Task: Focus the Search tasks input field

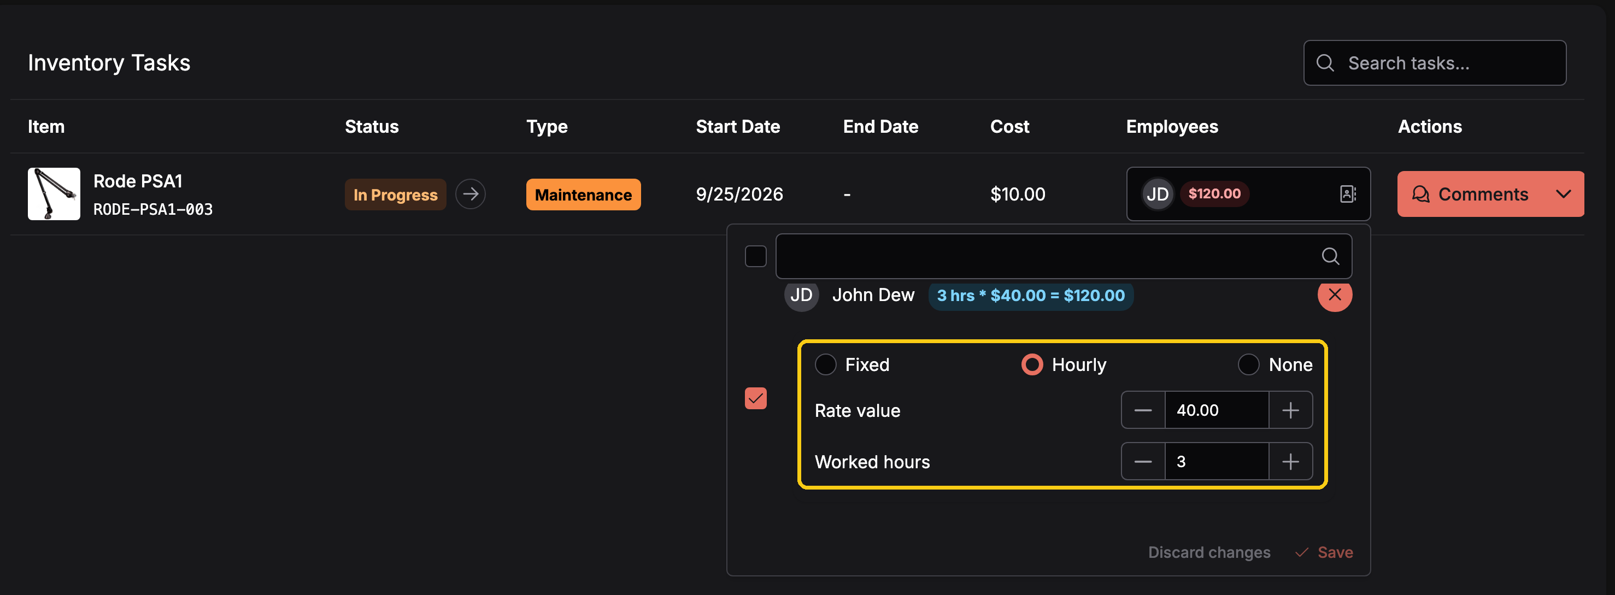Action: (1435, 63)
